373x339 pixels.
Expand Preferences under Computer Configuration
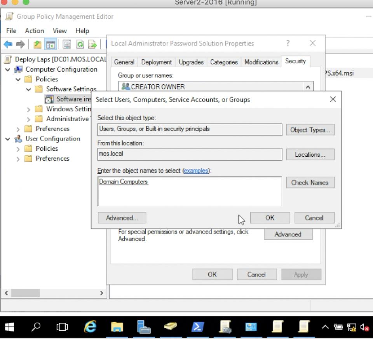point(18,129)
